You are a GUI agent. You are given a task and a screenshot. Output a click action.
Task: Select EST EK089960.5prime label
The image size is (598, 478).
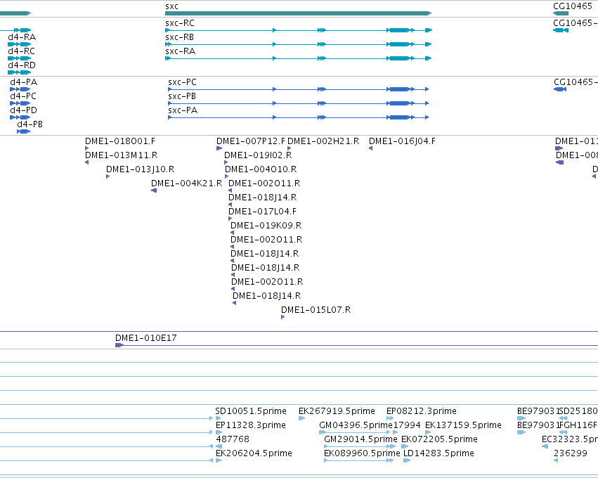click(362, 453)
